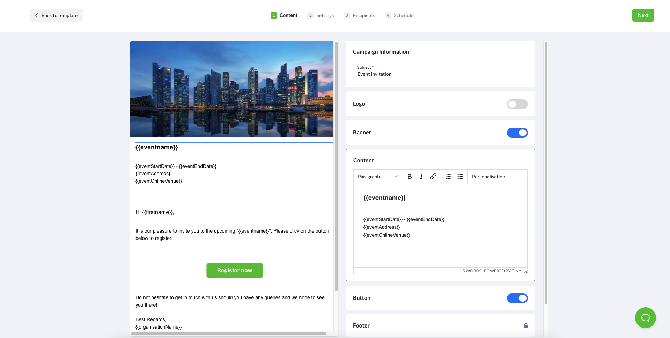Disable the Banner toggle
Viewport: 670px width, 338px height.
[x=517, y=133]
